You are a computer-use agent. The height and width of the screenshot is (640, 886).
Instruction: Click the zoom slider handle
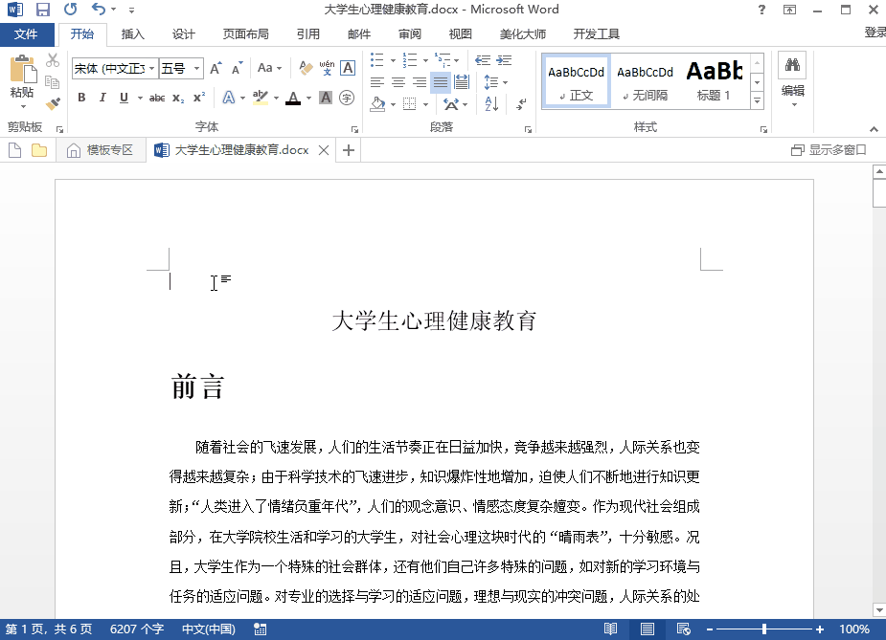[764, 629]
